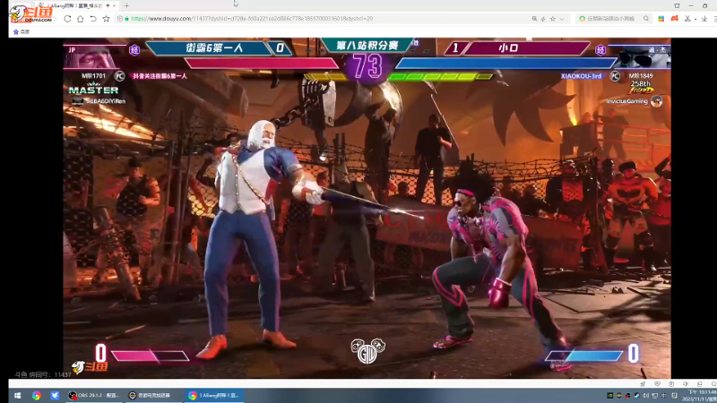The height and width of the screenshot is (403, 717).
Task: Click the rocket accelerator icon in browser status bar
Action: tap(643, 384)
